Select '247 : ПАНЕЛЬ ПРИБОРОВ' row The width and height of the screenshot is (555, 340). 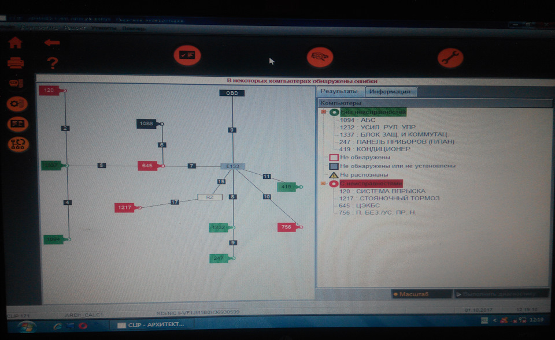397,142
